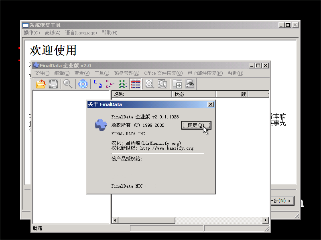Select the small icons view toolbar button
The height and width of the screenshot is (240, 321).
tap(110, 84)
